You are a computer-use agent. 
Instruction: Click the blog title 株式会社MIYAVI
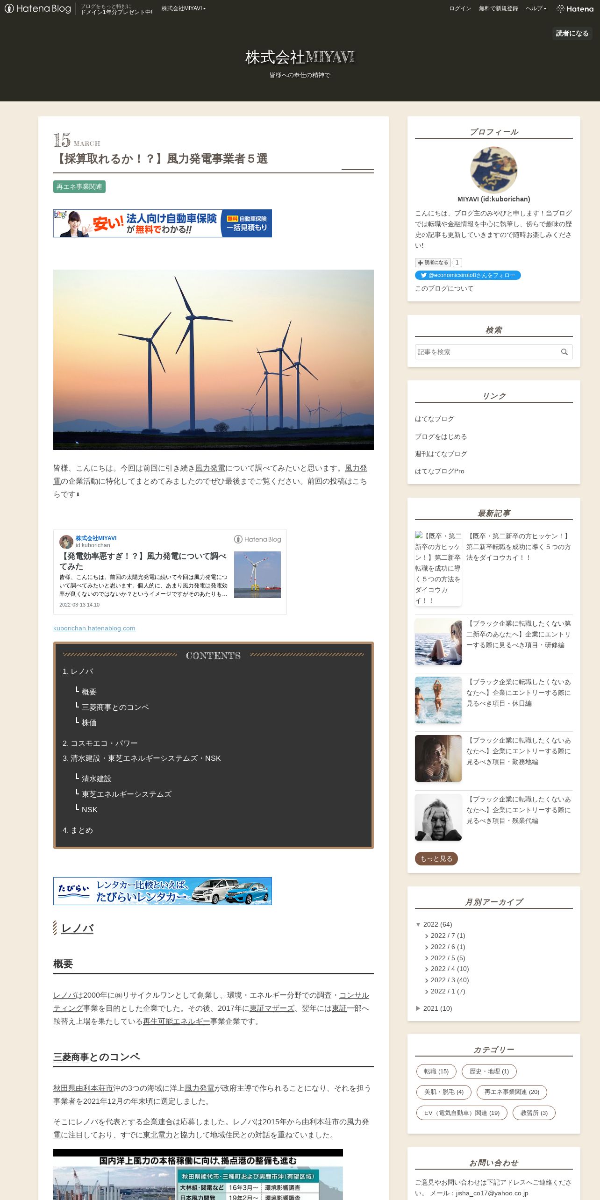[300, 57]
